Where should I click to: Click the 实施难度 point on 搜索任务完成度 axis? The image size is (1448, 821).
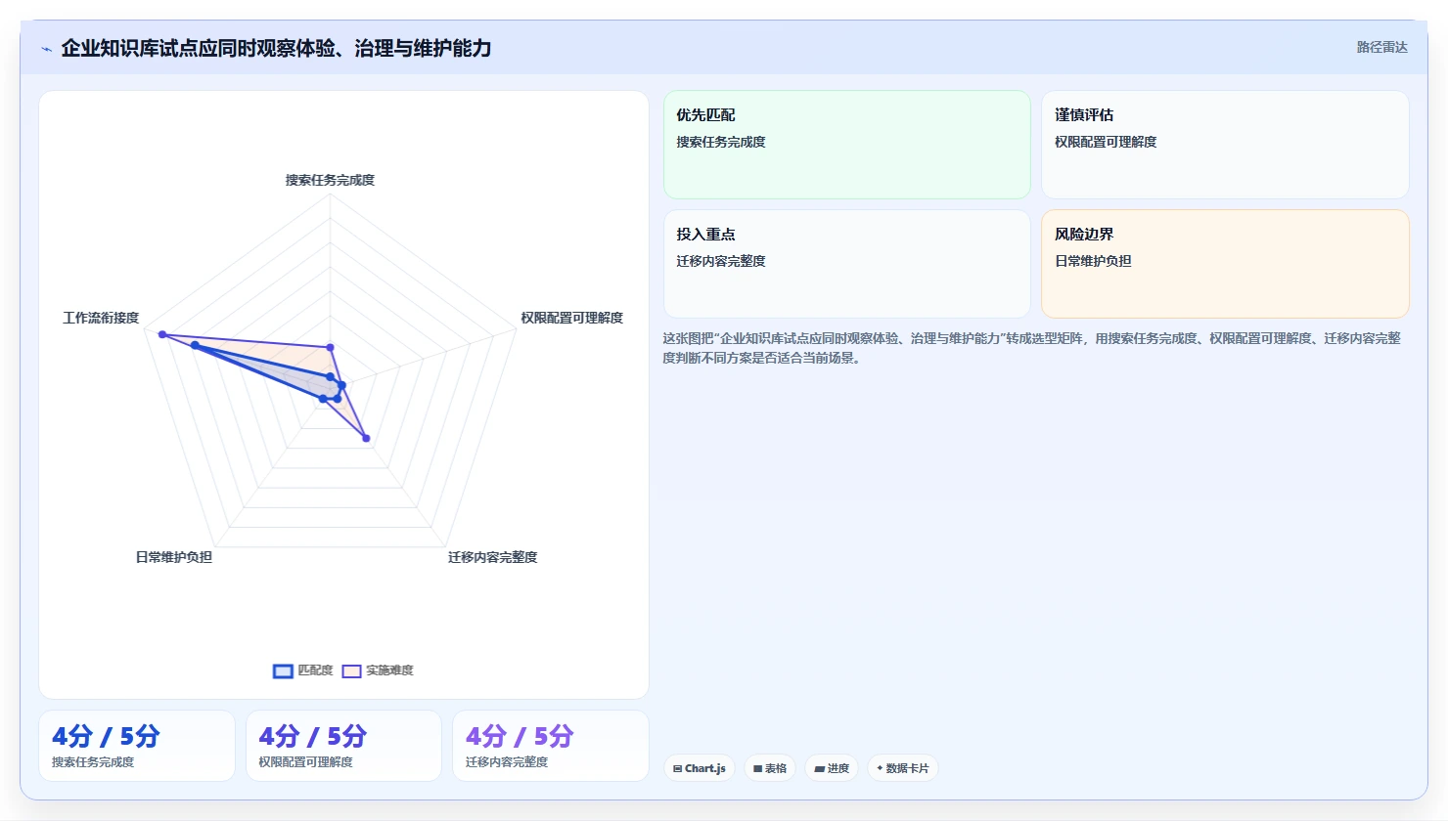(x=330, y=347)
